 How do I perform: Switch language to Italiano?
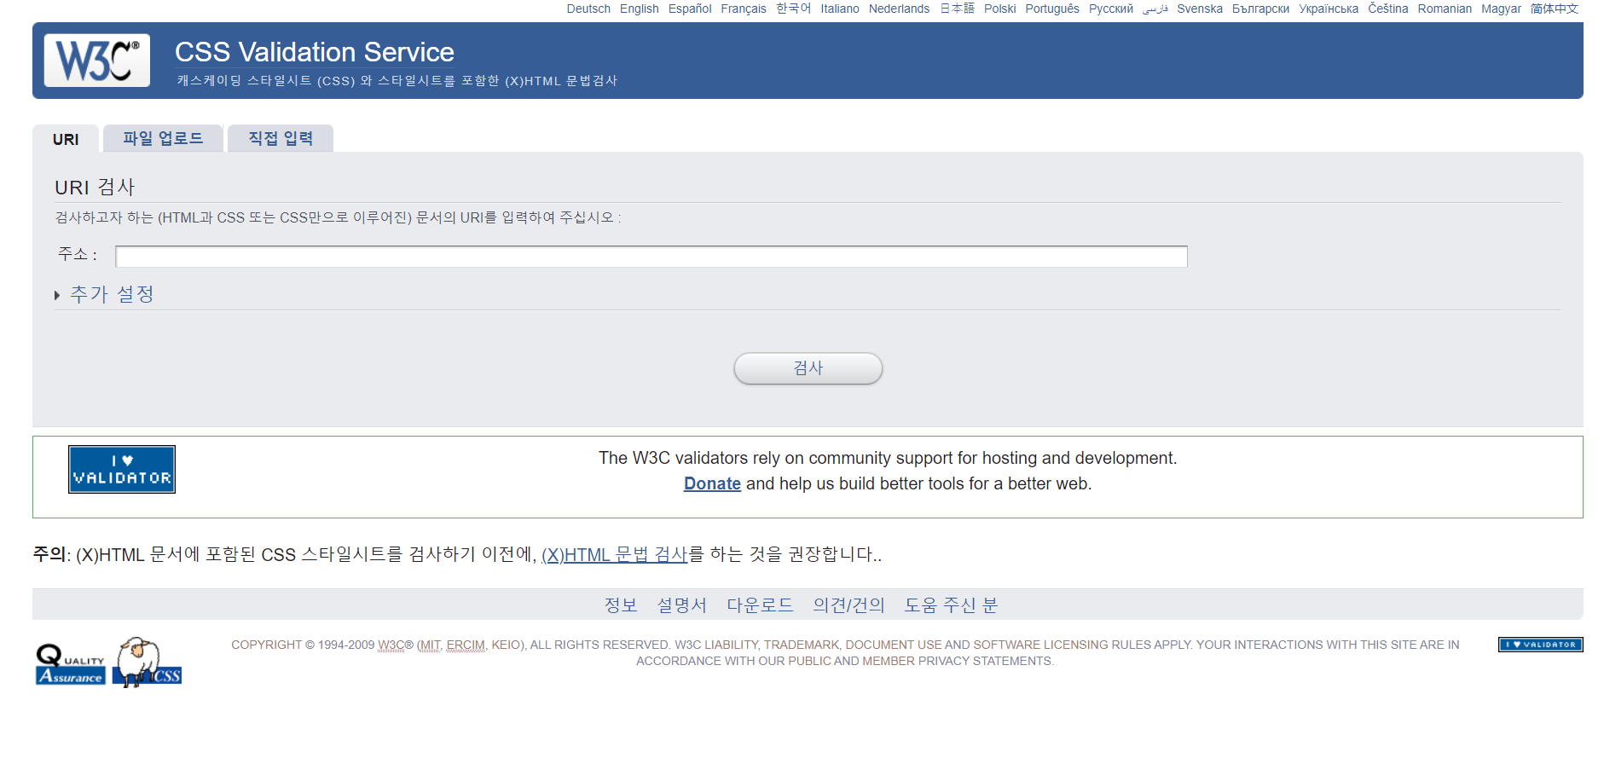(840, 9)
